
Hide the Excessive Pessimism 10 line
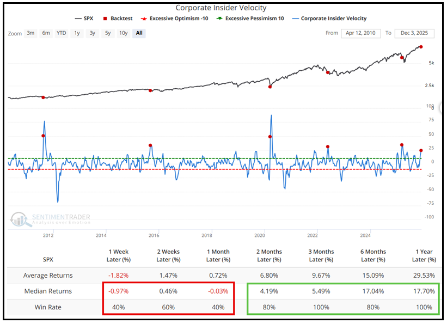254,19
